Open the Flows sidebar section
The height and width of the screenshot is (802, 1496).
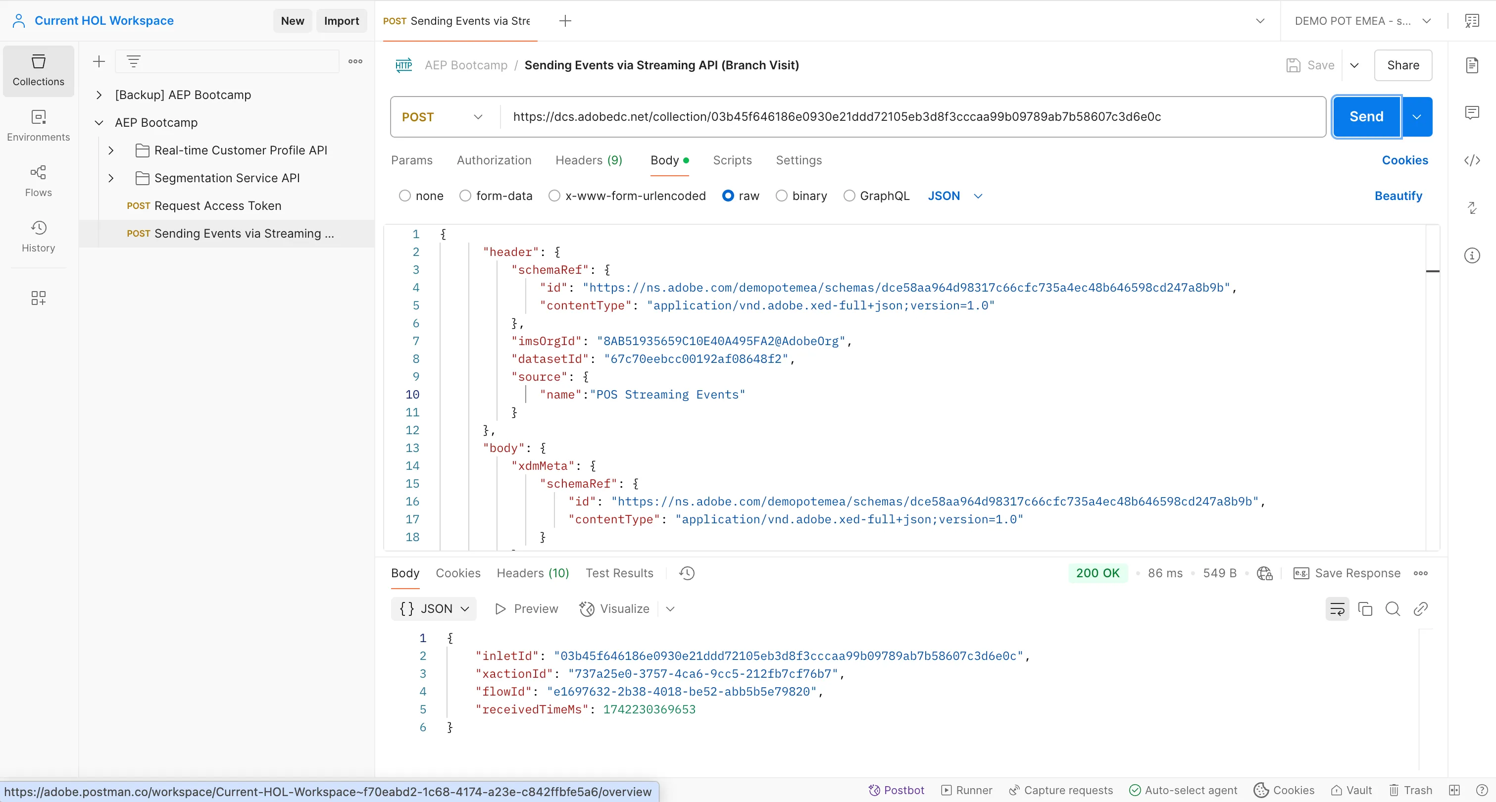(x=38, y=181)
